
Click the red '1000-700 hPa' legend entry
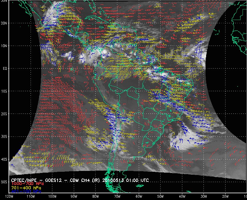(x=27, y=184)
